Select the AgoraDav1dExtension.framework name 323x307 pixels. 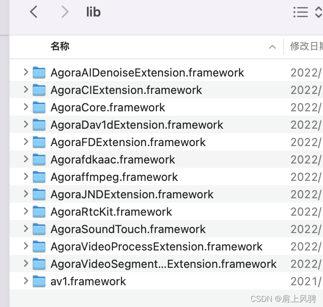(x=137, y=125)
